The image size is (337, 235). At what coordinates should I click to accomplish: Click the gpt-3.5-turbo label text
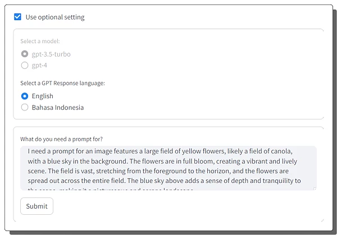(x=51, y=54)
